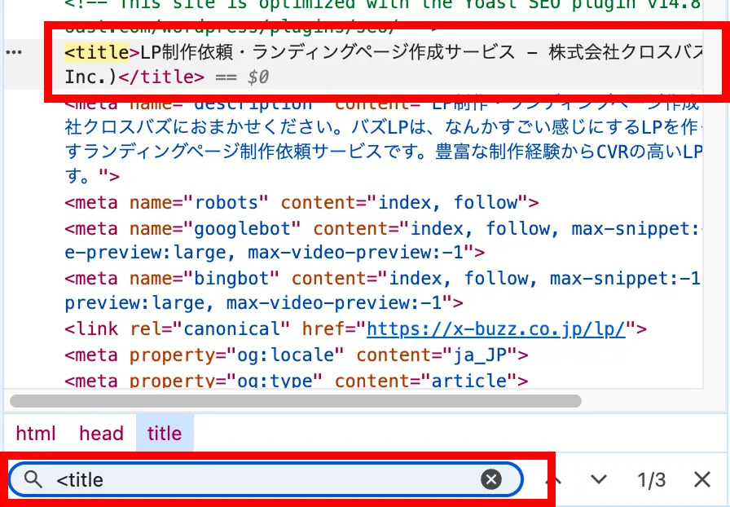730x507 pixels.
Task: Select the meta og:type line
Action: pyautogui.click(x=296, y=381)
